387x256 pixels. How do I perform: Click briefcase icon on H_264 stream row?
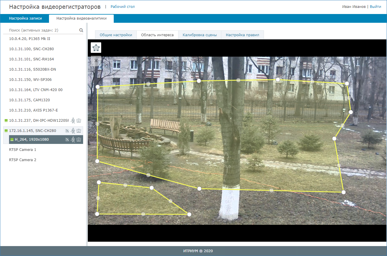(x=79, y=140)
